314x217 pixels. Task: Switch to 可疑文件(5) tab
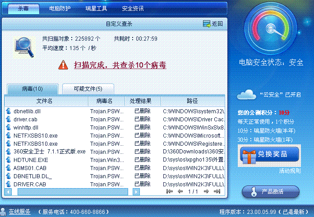coord(88,89)
